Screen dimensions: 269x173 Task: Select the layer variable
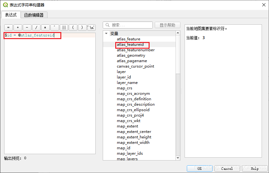tap(121, 72)
